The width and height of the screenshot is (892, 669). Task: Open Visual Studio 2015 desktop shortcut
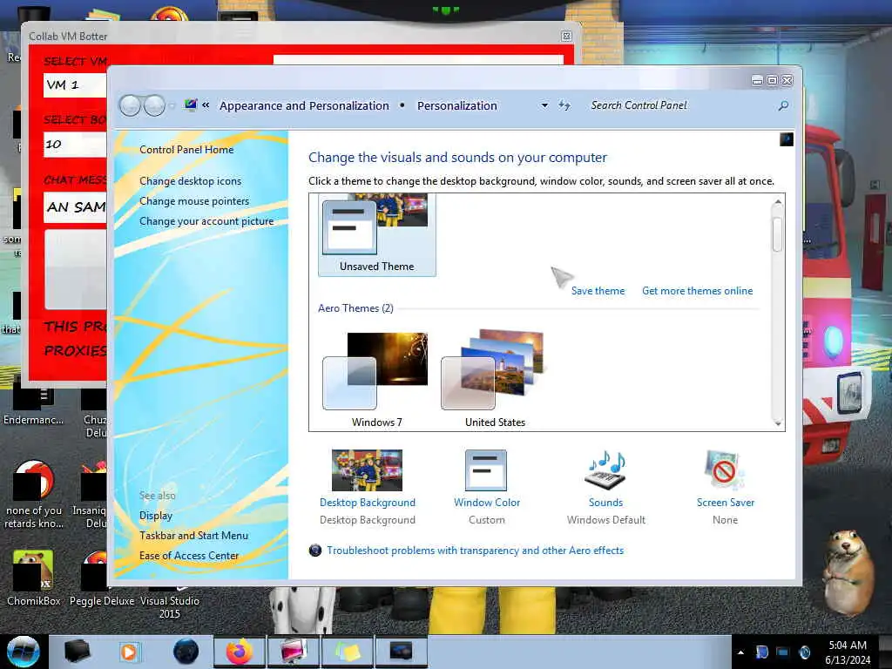point(170,603)
